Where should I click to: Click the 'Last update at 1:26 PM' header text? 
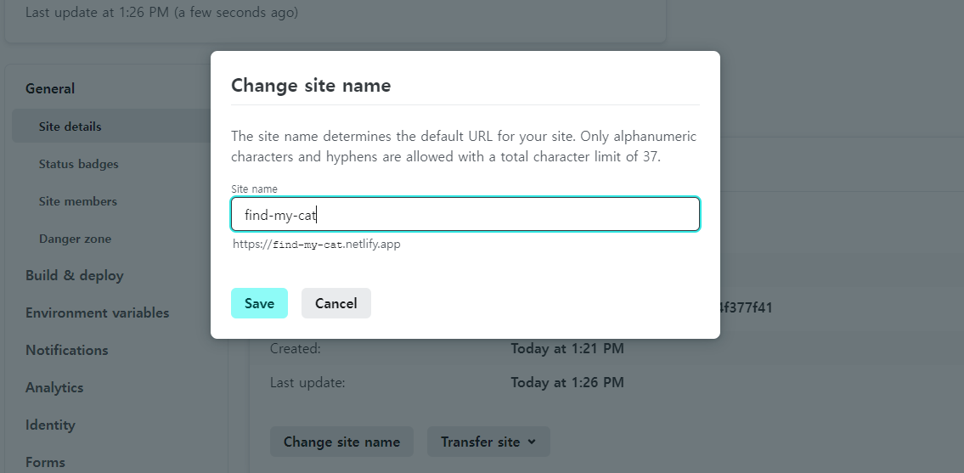pyautogui.click(x=161, y=12)
